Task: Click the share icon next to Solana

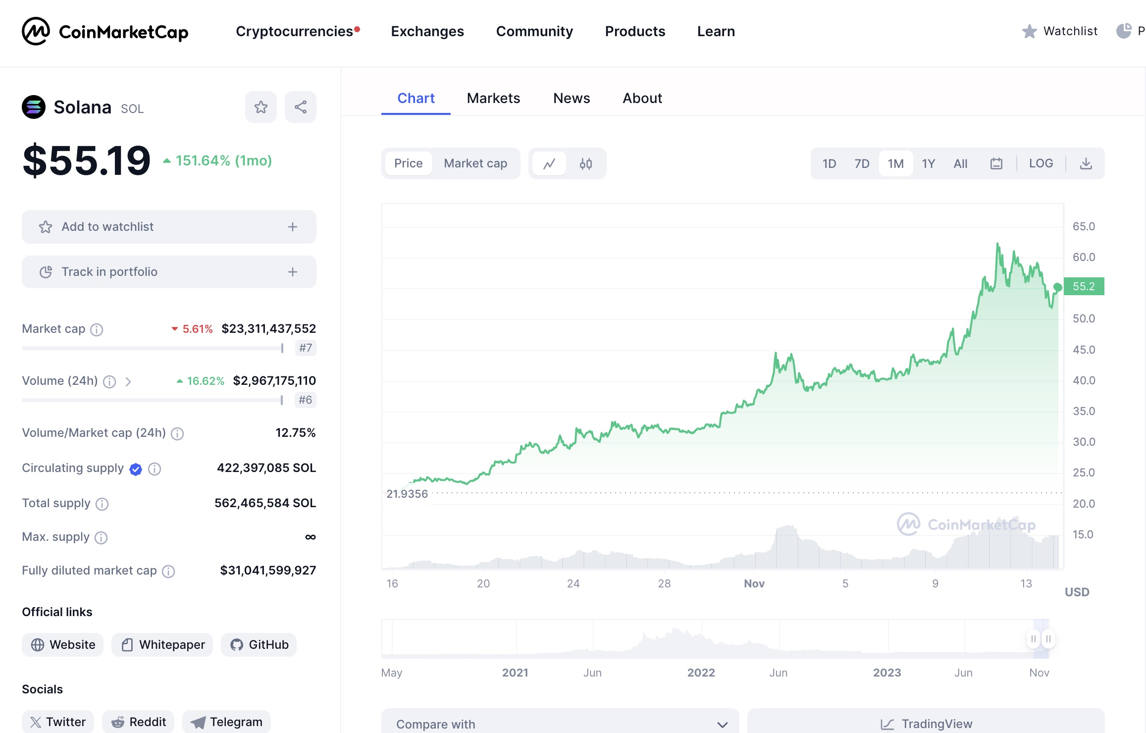Action: pyautogui.click(x=301, y=107)
